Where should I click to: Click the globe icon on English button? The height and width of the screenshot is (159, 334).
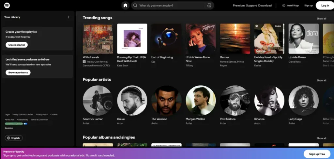8,138
